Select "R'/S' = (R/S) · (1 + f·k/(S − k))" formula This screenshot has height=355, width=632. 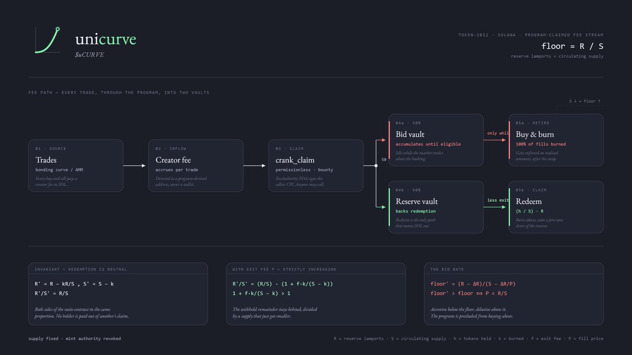283,284
